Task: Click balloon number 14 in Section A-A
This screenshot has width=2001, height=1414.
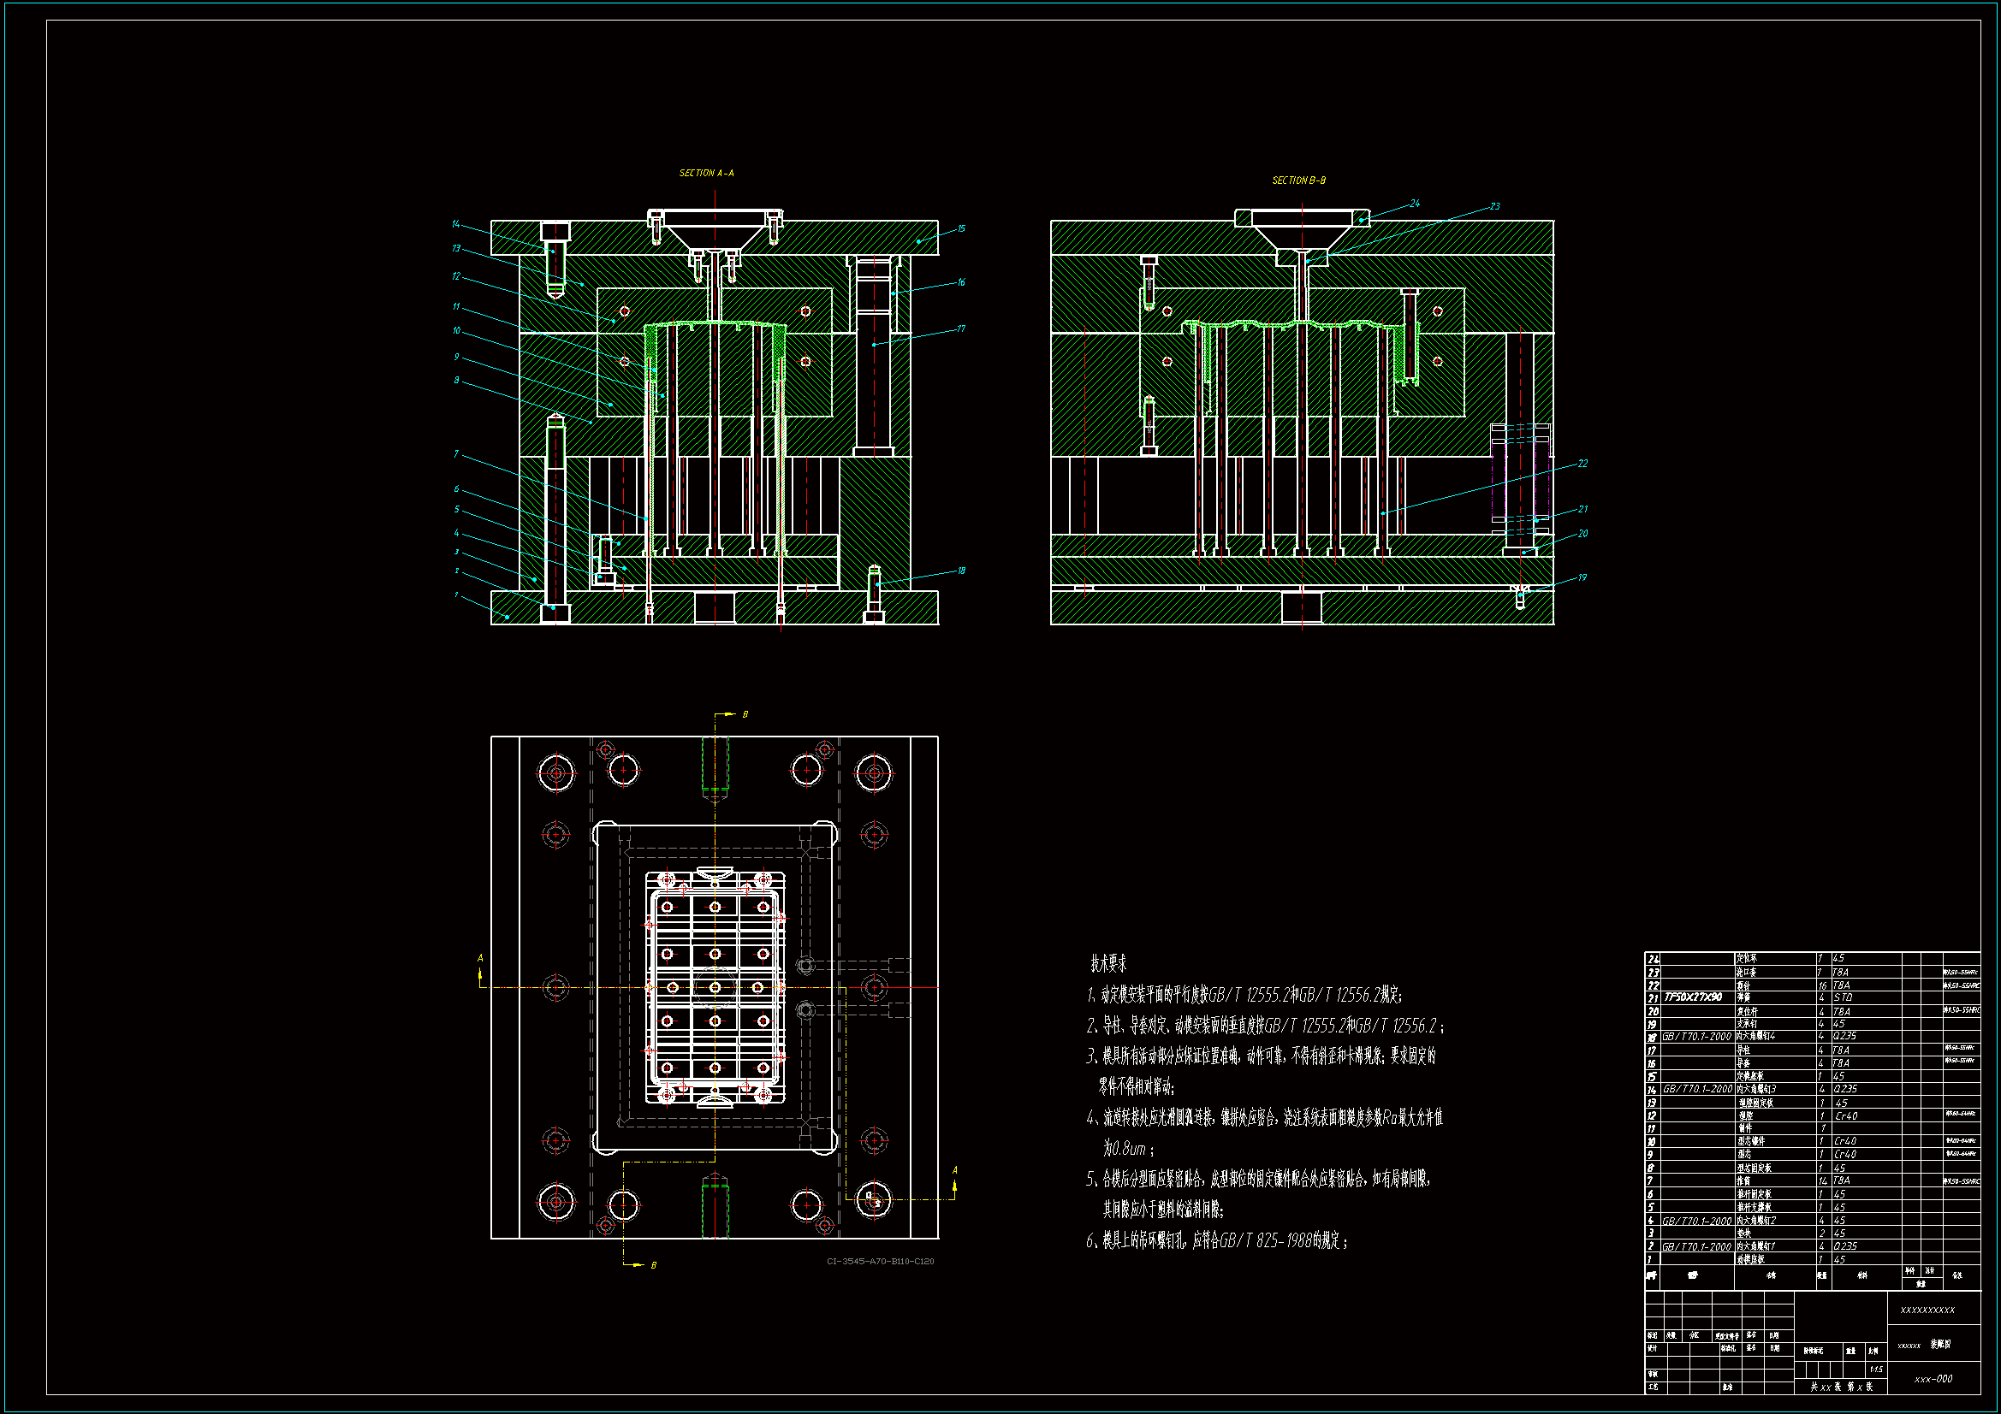Action: [x=455, y=225]
